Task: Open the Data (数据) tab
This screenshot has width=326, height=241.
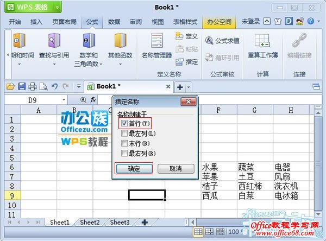Action: (114, 22)
